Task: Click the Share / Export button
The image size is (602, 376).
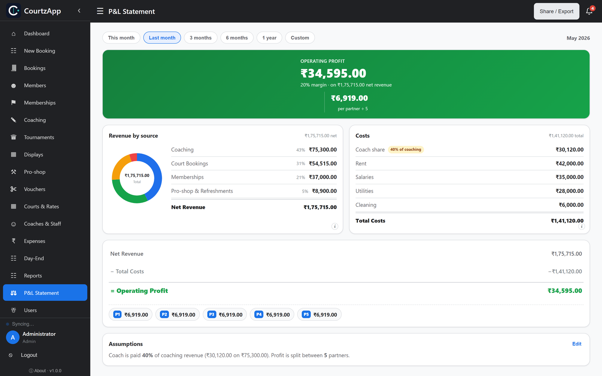Action: [x=556, y=11]
